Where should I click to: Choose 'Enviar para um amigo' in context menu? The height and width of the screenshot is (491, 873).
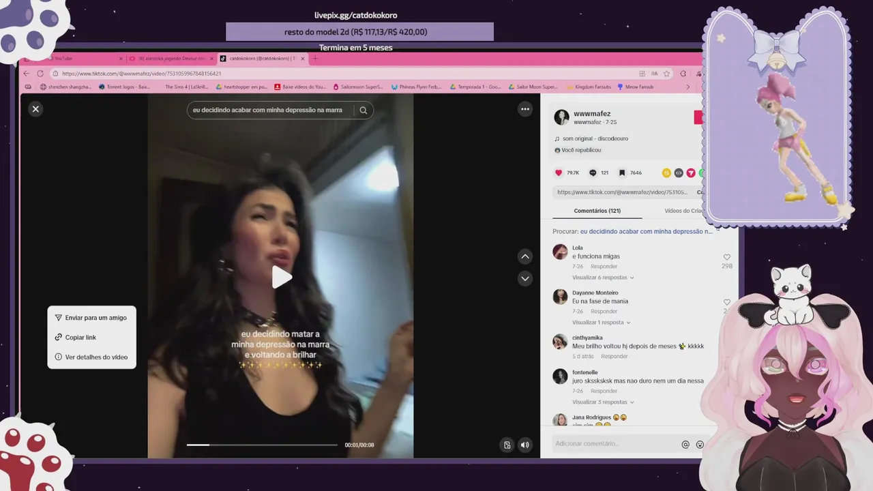[91, 318]
